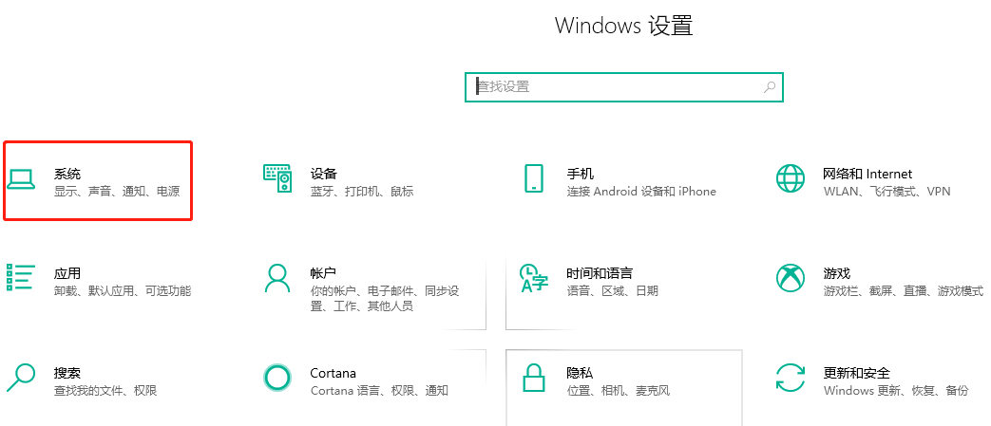Click the magnifier icon in search box
This screenshot has height=426, width=991.
point(770,86)
